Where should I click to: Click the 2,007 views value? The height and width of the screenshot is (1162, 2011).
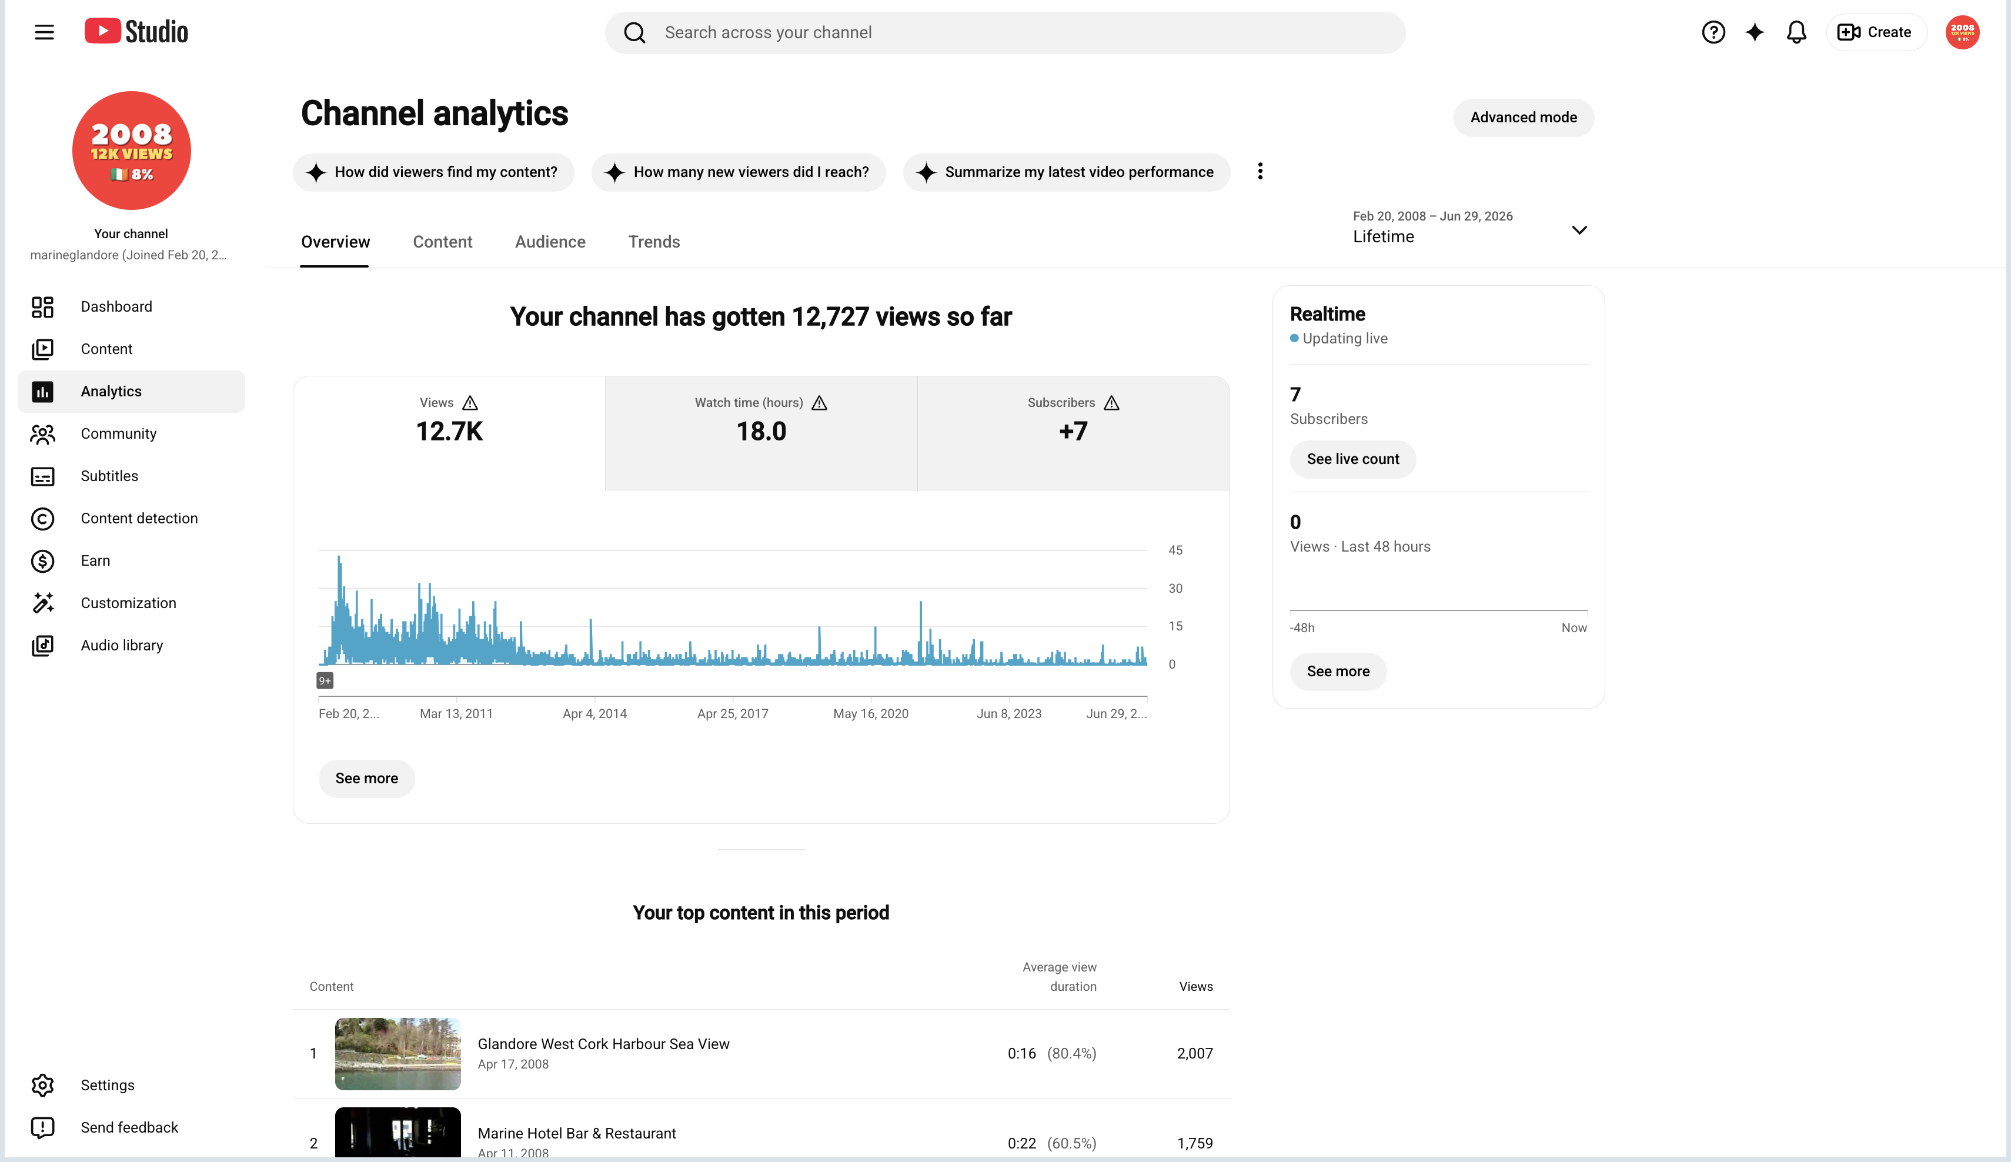1195,1053
